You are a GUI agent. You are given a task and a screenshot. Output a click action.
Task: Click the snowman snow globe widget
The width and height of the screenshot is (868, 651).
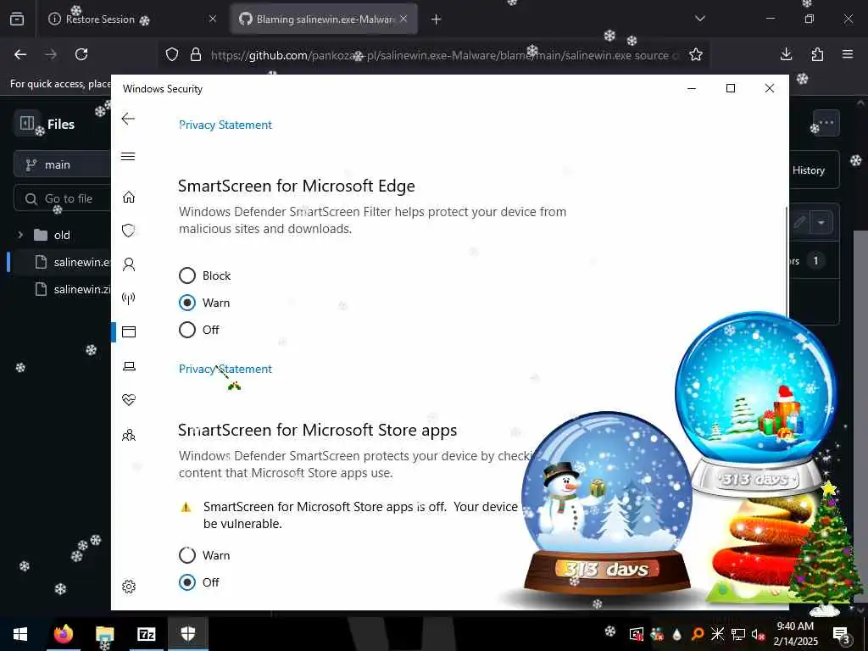pos(606,504)
